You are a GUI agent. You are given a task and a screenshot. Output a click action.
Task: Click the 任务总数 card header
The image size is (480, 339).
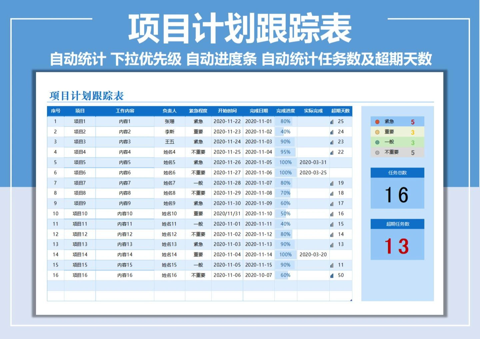click(397, 173)
